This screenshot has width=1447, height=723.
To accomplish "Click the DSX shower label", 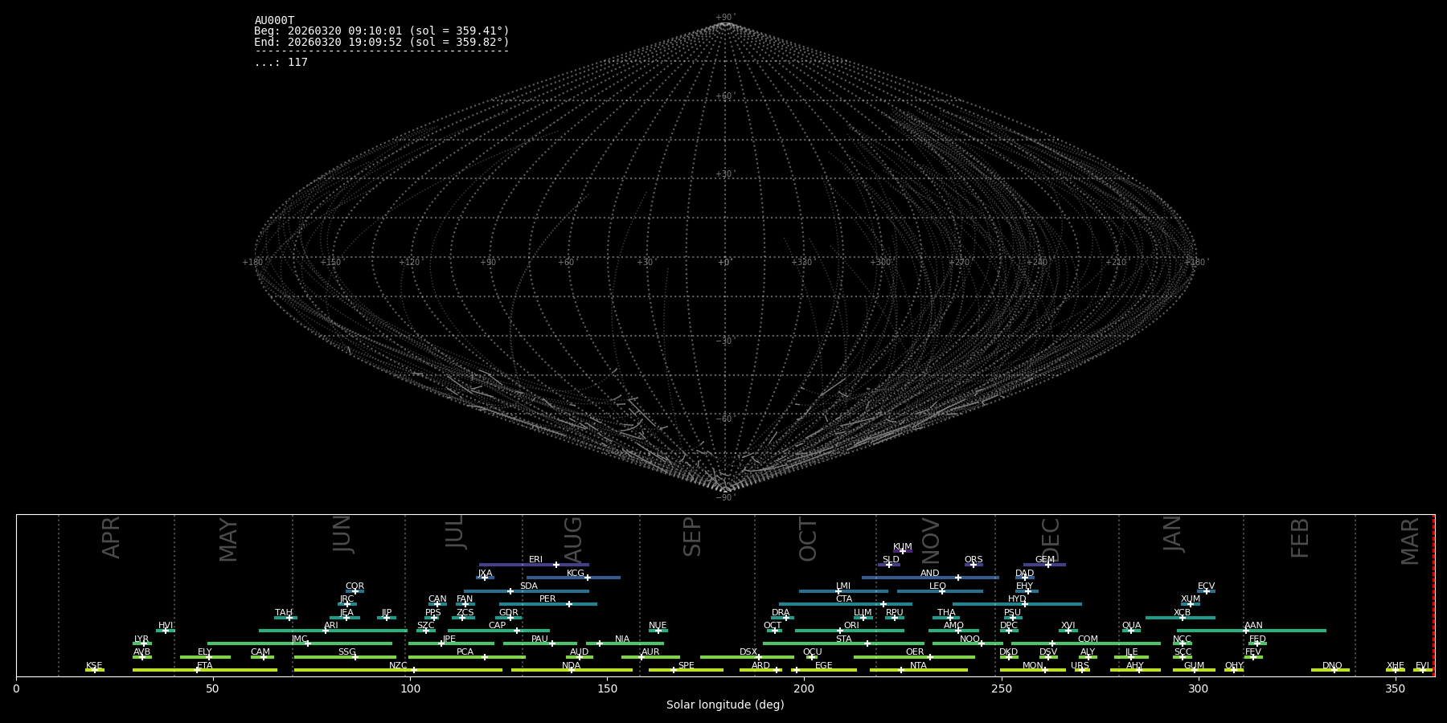I will click(748, 652).
